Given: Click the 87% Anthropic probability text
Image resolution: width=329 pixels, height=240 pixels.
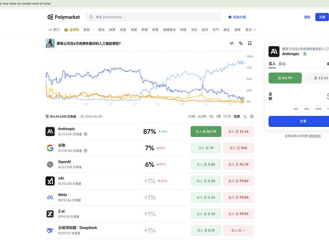Looking at the screenshot, I should [x=149, y=132].
